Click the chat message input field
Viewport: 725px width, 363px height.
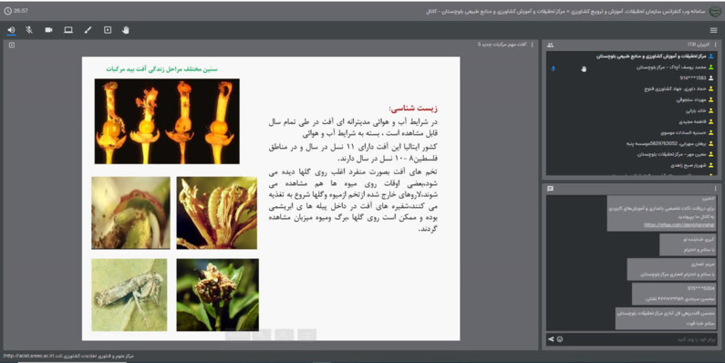tap(640, 339)
